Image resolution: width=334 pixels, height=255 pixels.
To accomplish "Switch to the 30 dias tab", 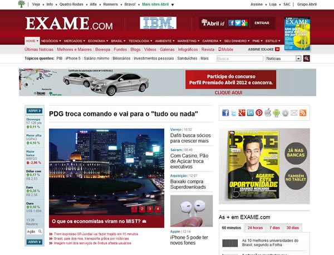I will (293, 228).
